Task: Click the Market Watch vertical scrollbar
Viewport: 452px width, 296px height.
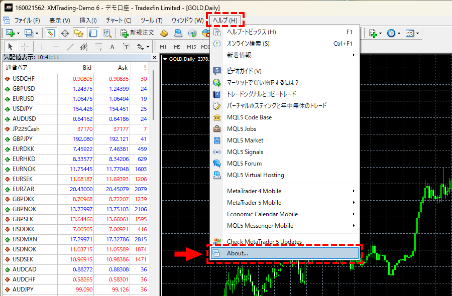Action: point(153,95)
